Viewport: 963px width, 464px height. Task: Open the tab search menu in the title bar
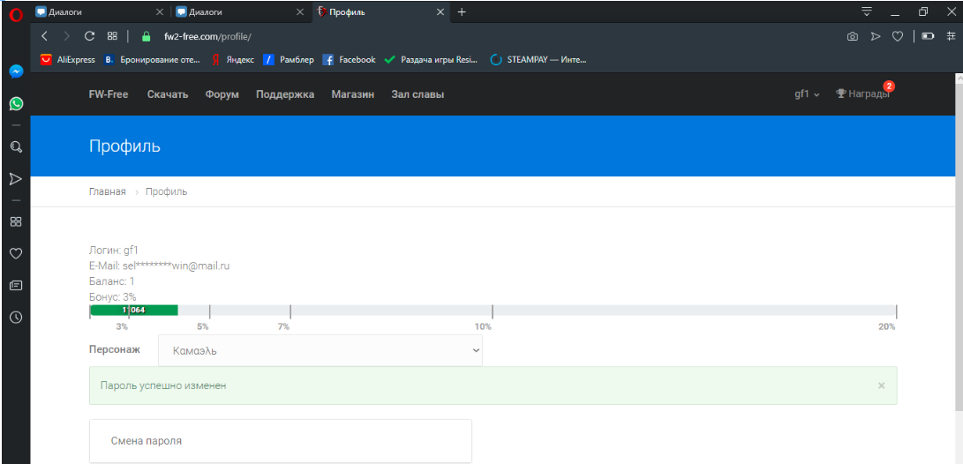point(866,11)
